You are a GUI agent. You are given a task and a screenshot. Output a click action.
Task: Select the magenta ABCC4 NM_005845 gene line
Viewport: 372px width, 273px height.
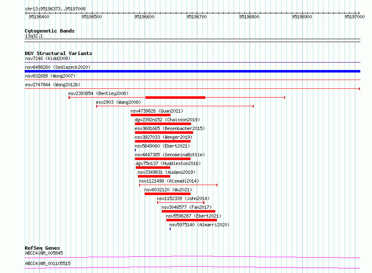pyautogui.click(x=192, y=257)
